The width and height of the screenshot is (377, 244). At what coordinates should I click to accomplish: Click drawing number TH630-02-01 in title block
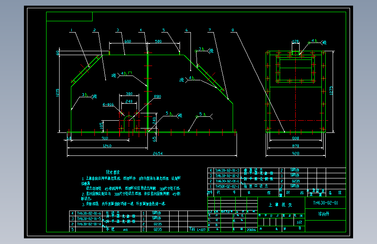(x=326, y=203)
